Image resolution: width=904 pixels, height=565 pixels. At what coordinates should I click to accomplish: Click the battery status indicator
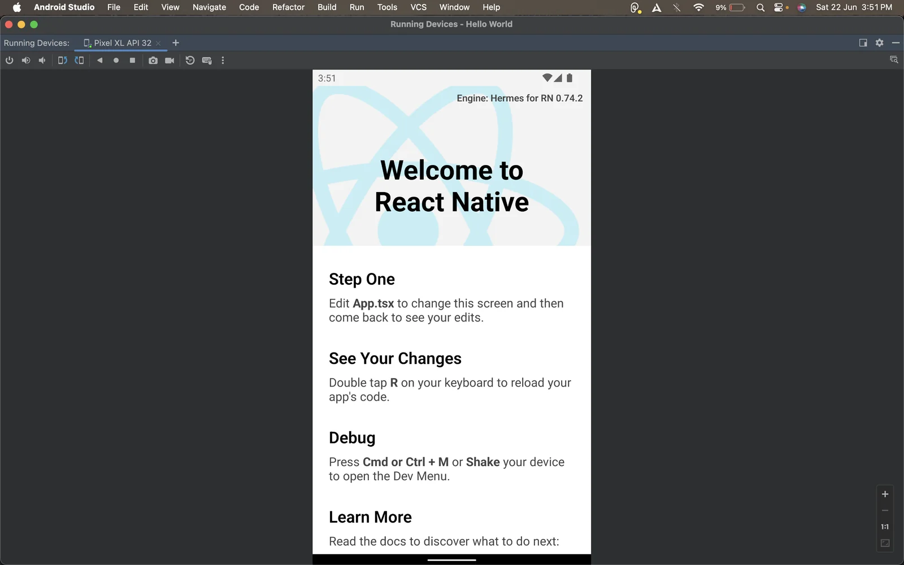(x=730, y=7)
